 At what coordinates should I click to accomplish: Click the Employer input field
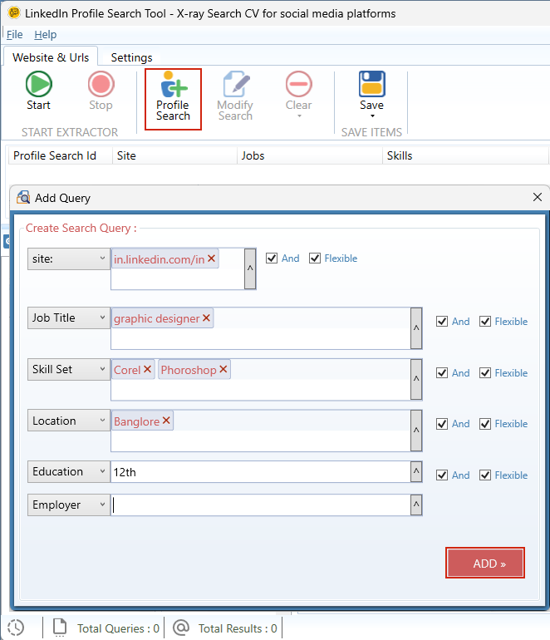[x=261, y=505]
